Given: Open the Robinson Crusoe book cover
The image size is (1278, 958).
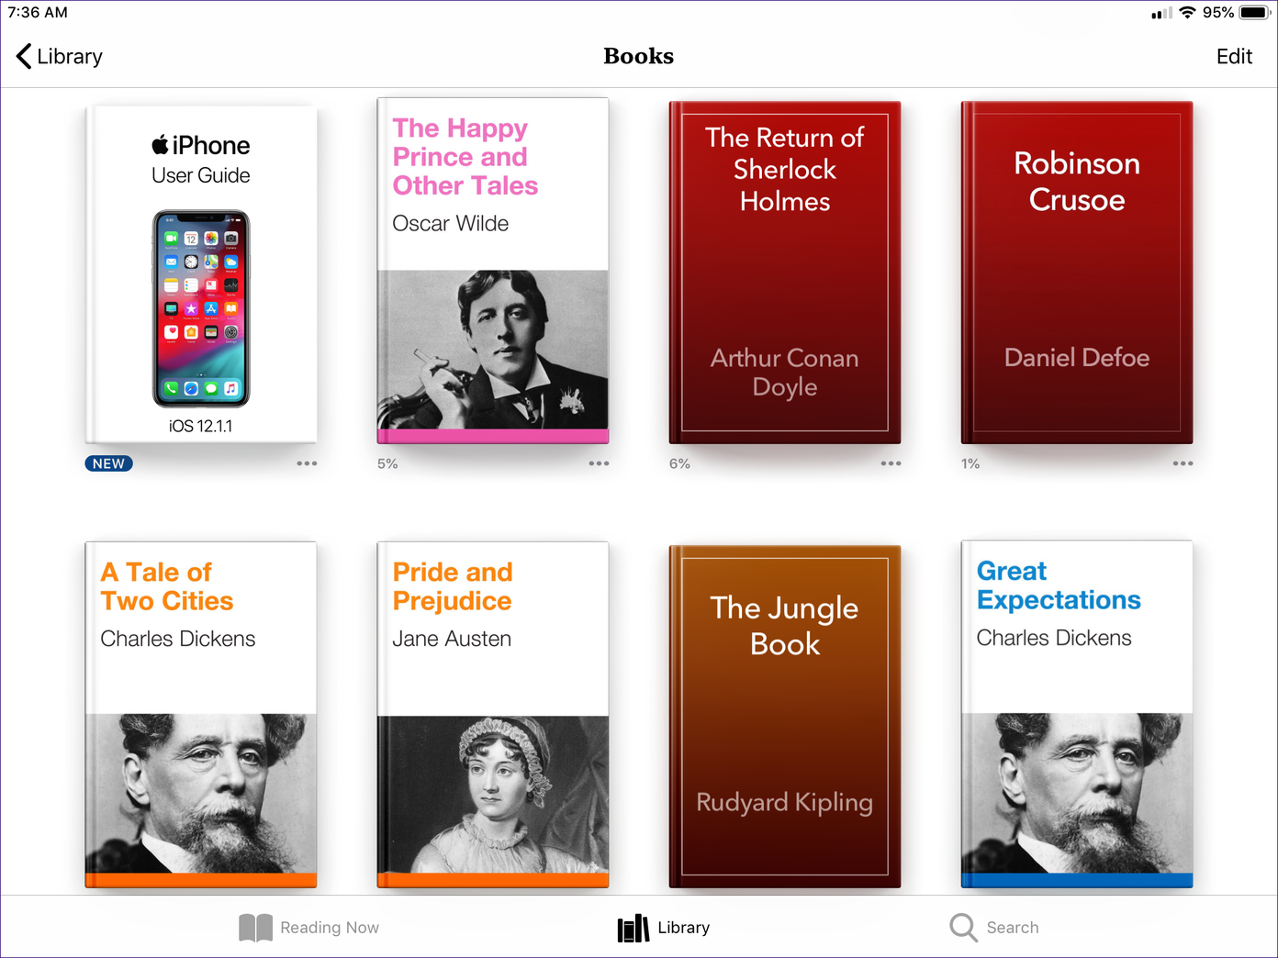Looking at the screenshot, I should (x=1077, y=273).
